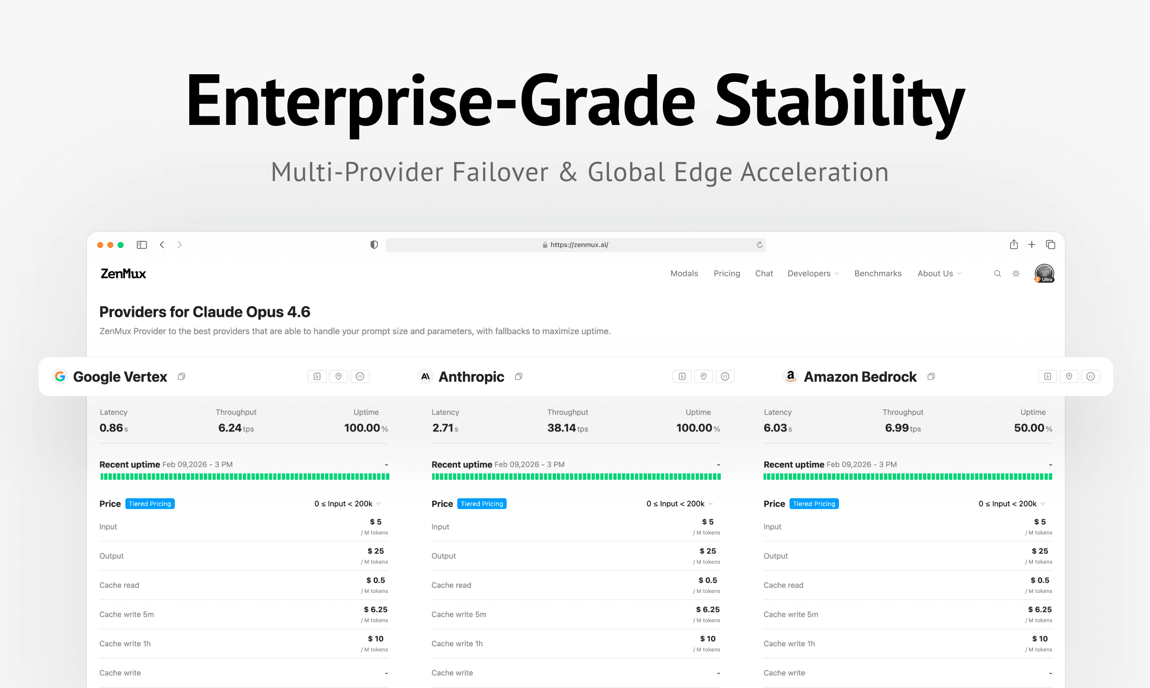The height and width of the screenshot is (688, 1150).
Task: Go to the Benchmarks navigation item
Action: click(878, 273)
